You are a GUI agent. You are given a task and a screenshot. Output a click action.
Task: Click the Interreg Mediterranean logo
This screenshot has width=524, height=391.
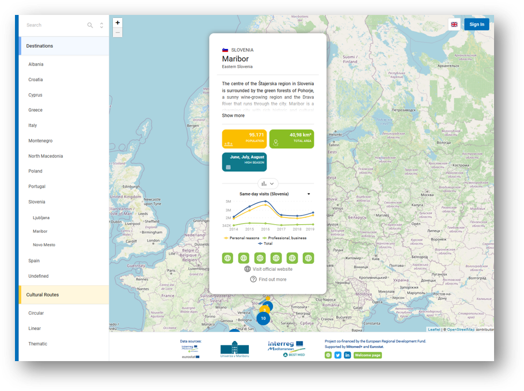point(286,348)
